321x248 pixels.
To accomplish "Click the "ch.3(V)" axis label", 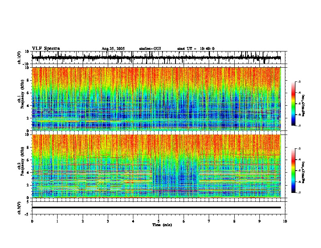I will (x=19, y=208).
